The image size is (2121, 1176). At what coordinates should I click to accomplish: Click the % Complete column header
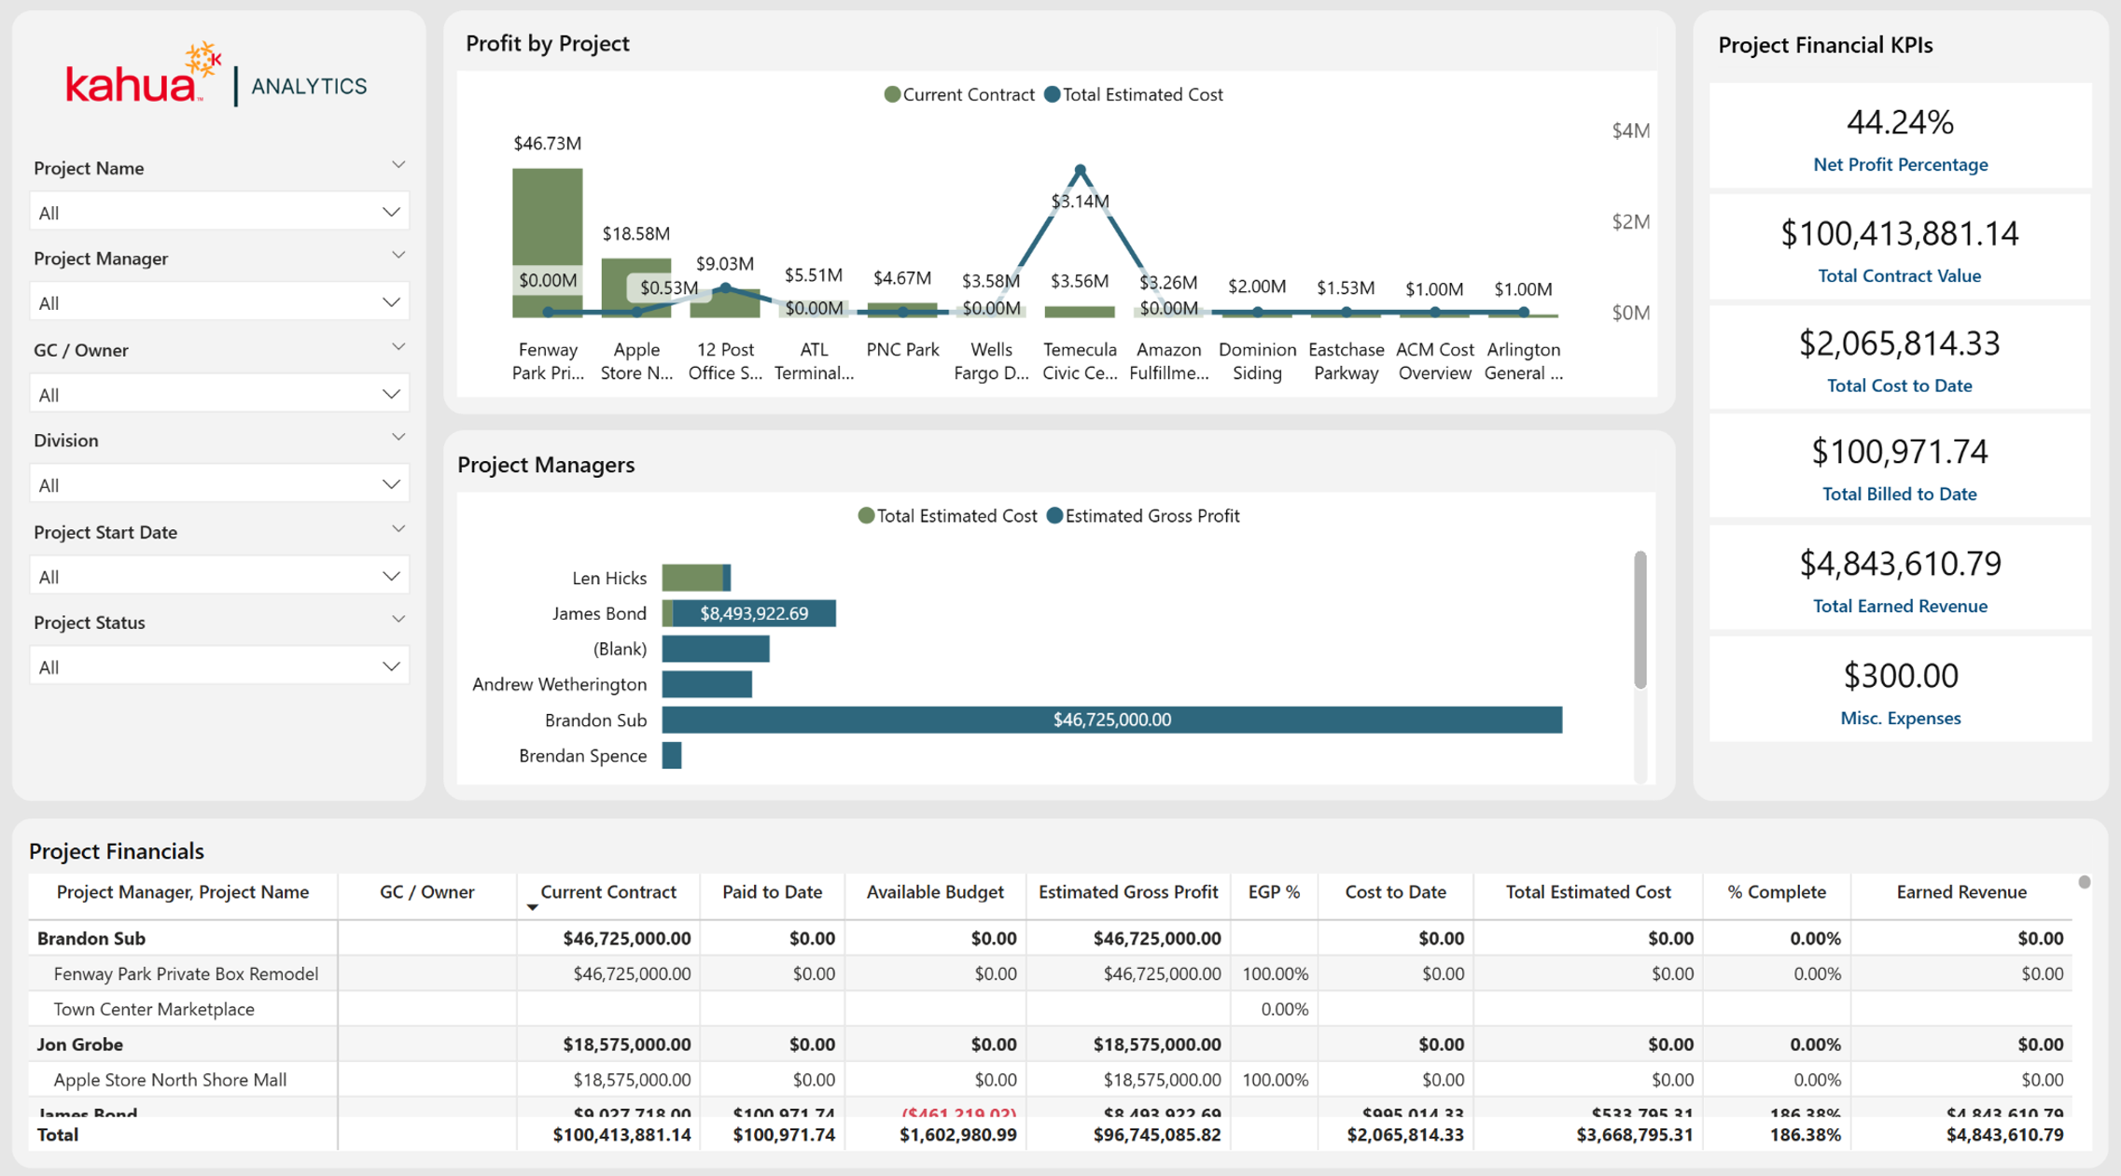click(1776, 892)
